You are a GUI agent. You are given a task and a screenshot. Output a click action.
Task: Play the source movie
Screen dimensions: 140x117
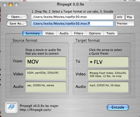(130, 17)
